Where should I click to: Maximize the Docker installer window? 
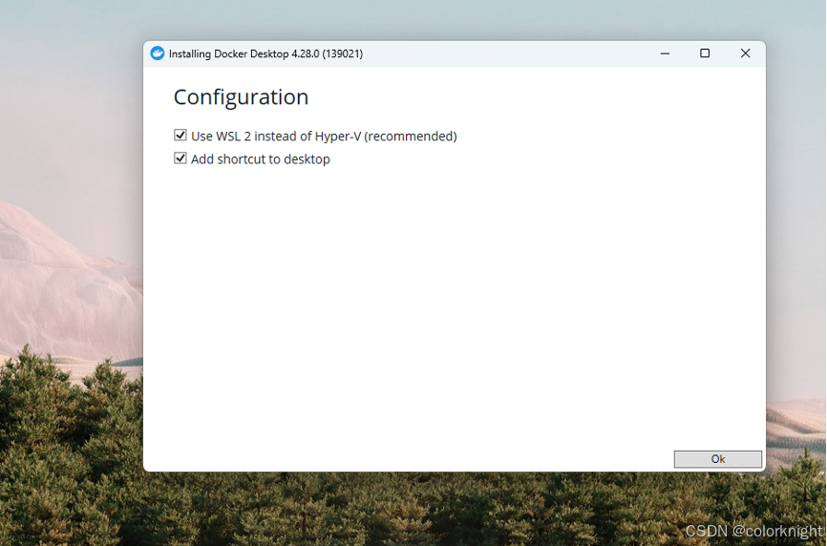(705, 53)
